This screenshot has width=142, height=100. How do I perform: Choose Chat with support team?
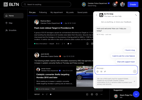[126, 62]
